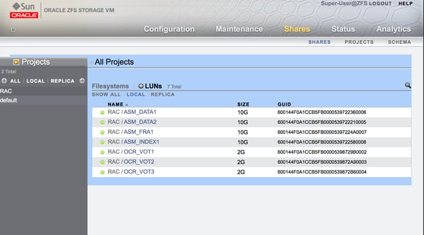This screenshot has width=424, height=235.
Task: Open the OCR_VOT1 LUN link
Action: click(139, 152)
